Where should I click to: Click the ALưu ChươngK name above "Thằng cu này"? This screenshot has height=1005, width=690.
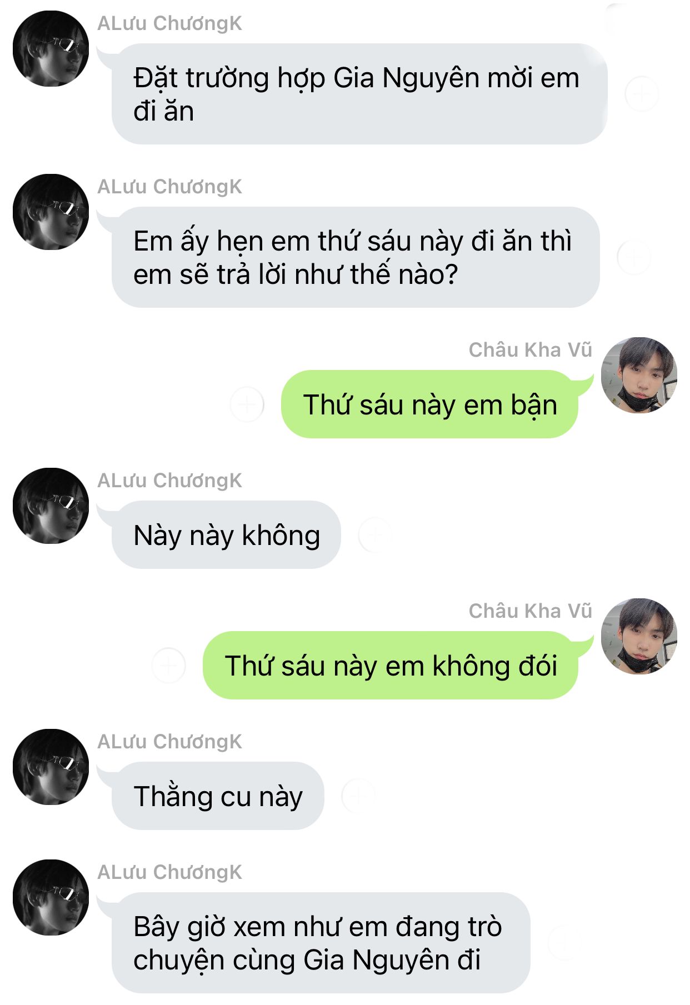pos(170,742)
